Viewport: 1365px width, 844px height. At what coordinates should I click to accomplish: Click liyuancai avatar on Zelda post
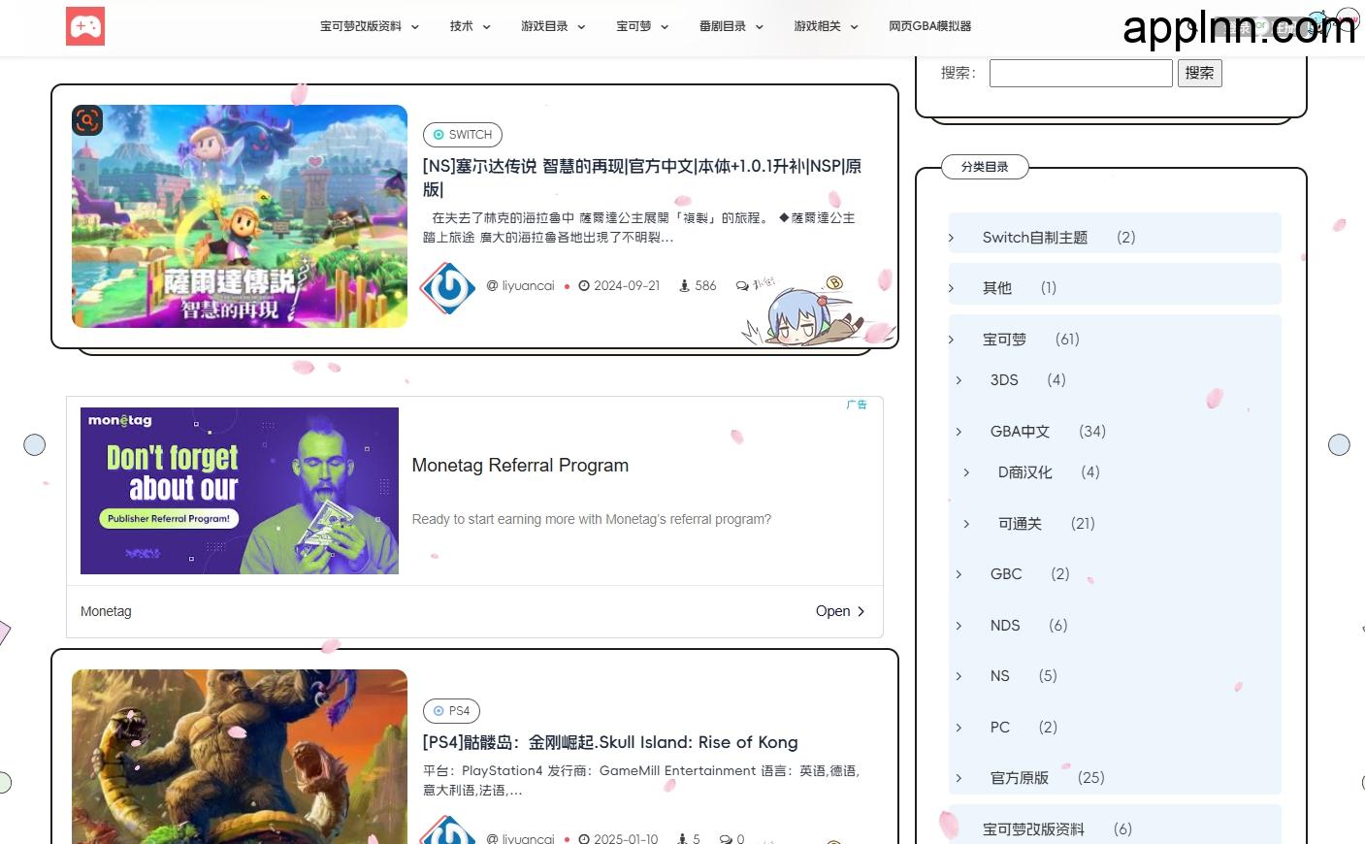(447, 287)
